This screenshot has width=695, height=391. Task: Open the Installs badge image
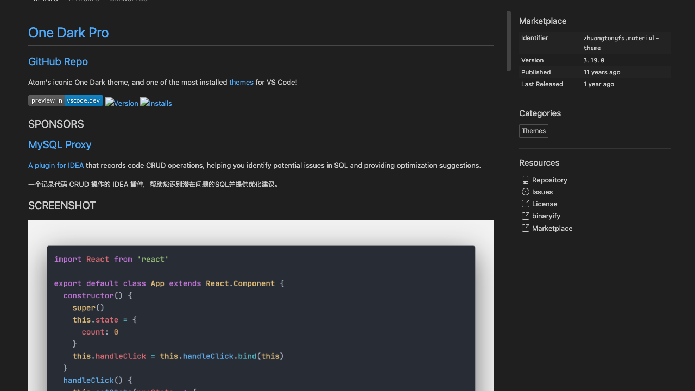156,103
